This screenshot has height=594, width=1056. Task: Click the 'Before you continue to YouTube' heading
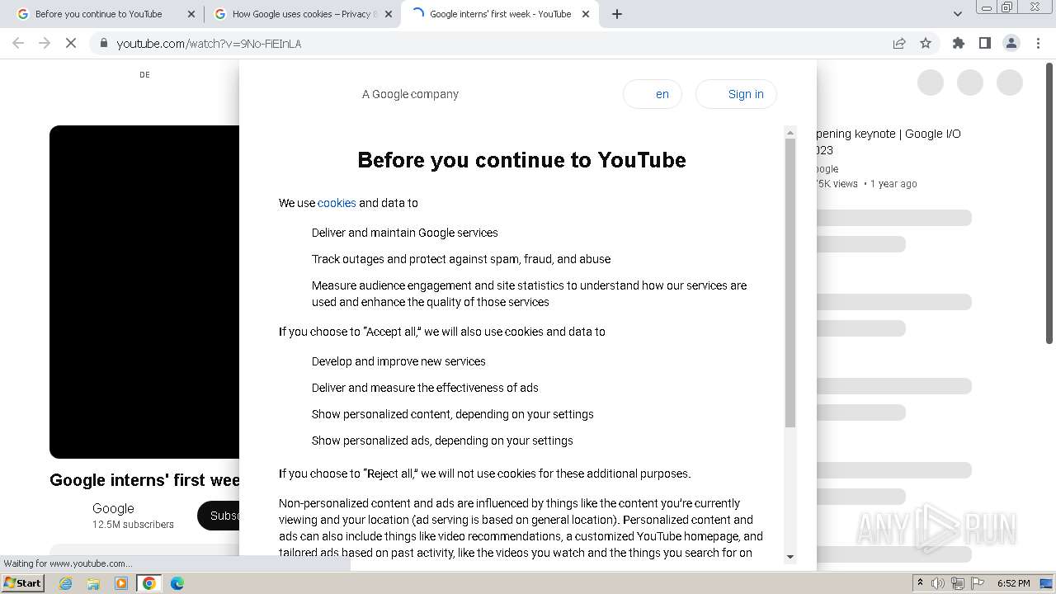click(x=521, y=160)
